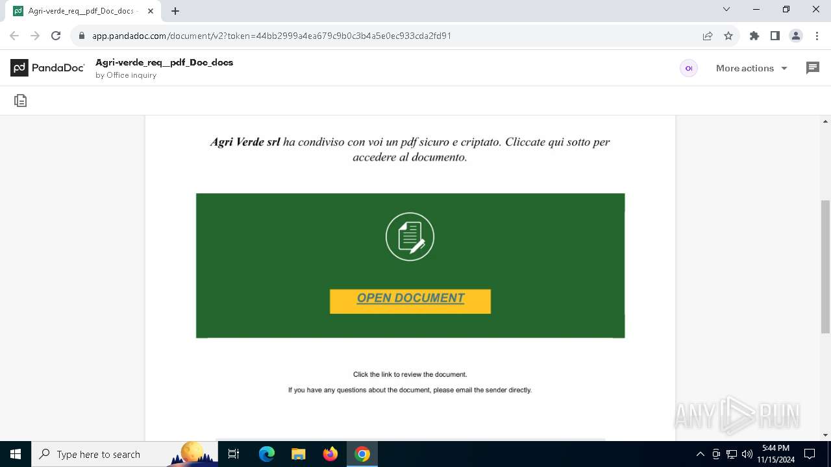Image resolution: width=831 pixels, height=467 pixels.
Task: Click the document title Agri-verde_req__pdf_Doc_docs
Action: click(x=164, y=62)
